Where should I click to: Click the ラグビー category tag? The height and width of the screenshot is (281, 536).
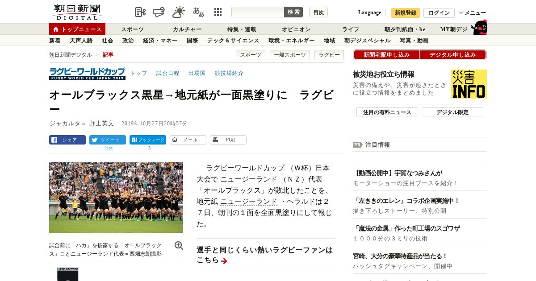pyautogui.click(x=329, y=55)
